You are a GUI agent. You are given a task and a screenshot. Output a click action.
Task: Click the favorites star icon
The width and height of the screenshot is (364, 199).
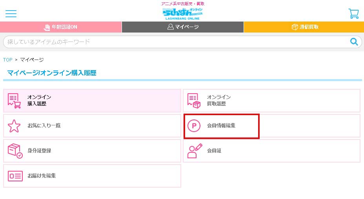pos(14,126)
